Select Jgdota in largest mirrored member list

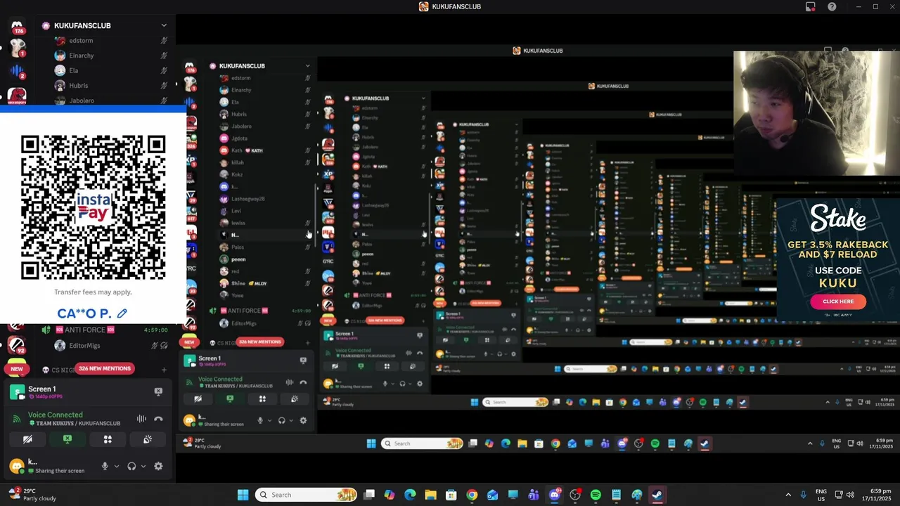tap(240, 138)
